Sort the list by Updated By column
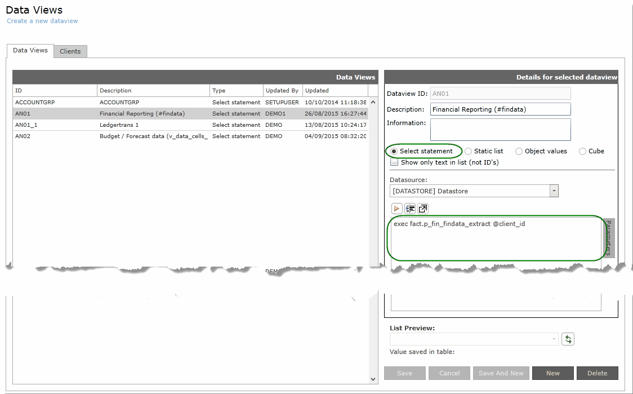The image size is (633, 394). point(282,90)
